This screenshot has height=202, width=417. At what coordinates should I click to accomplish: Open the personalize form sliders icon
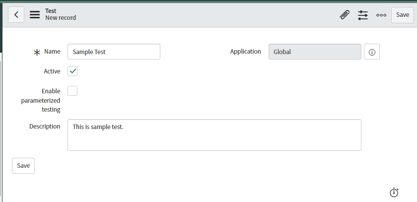363,15
